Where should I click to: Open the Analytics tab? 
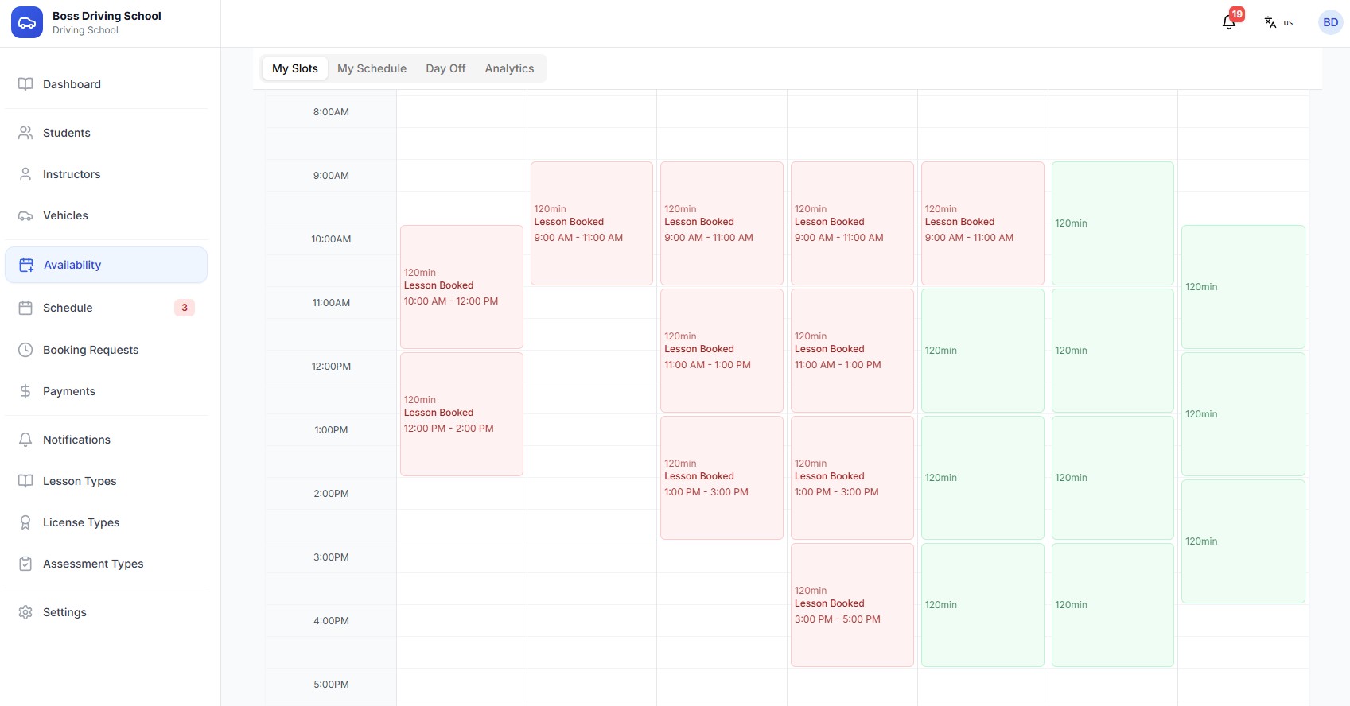pyautogui.click(x=509, y=68)
